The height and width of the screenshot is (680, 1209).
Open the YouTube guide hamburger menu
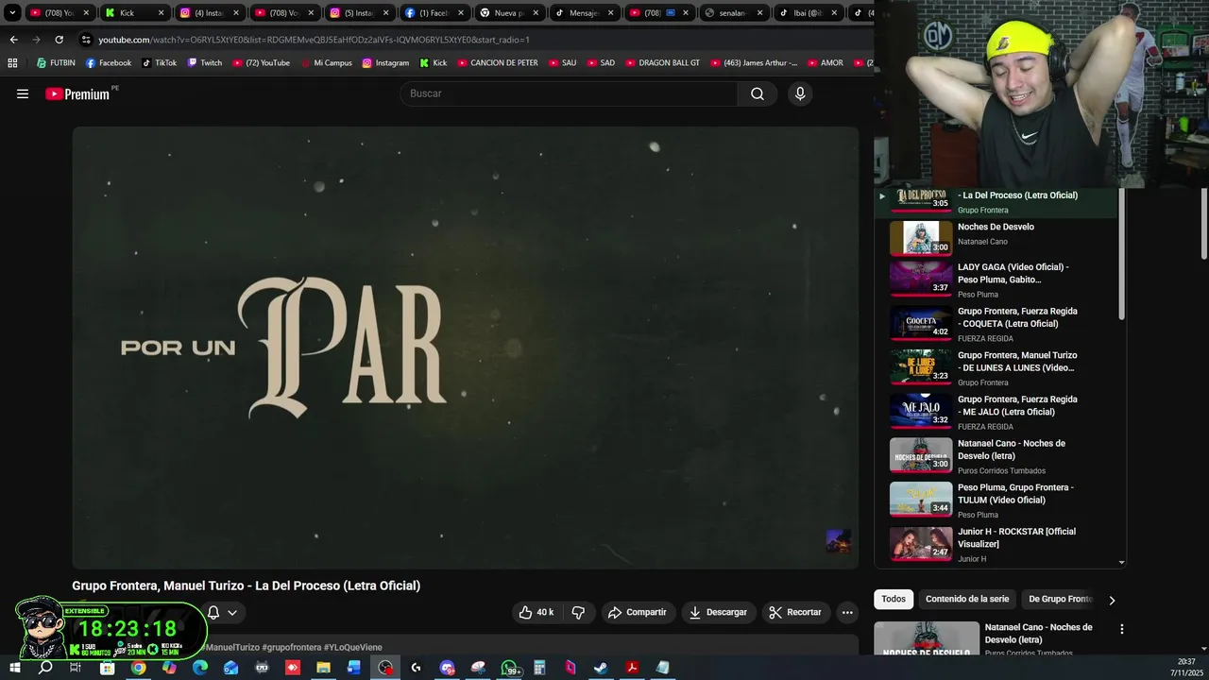tap(23, 93)
